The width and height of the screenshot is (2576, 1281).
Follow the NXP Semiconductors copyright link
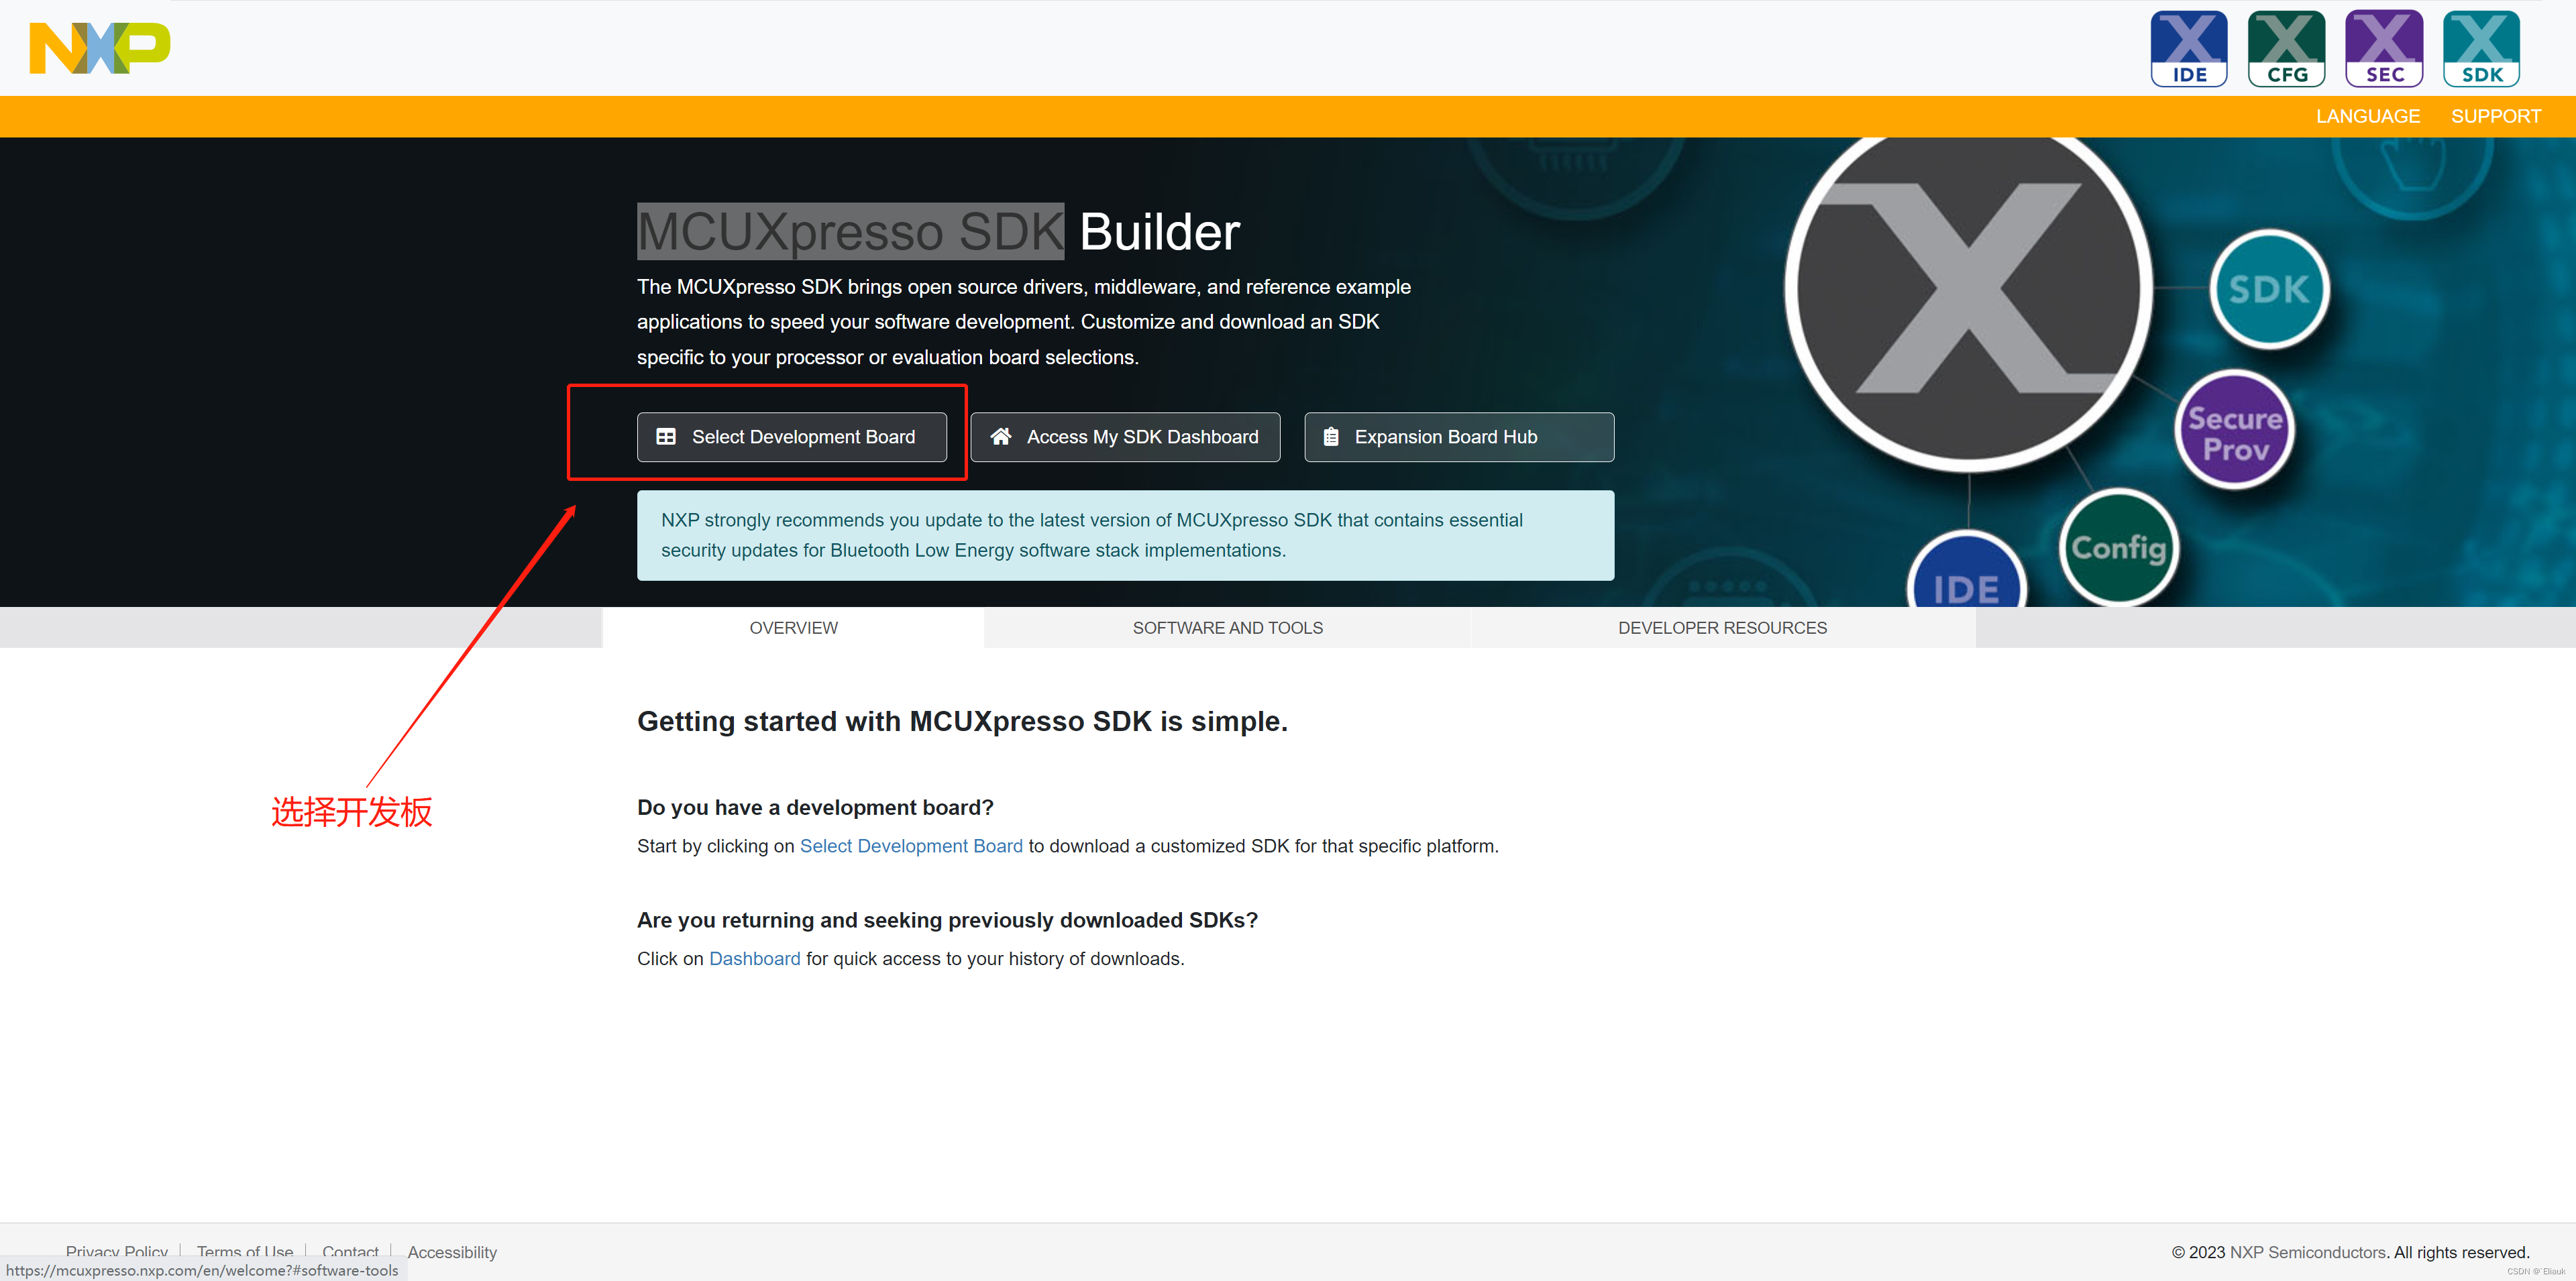pyautogui.click(x=2307, y=1252)
